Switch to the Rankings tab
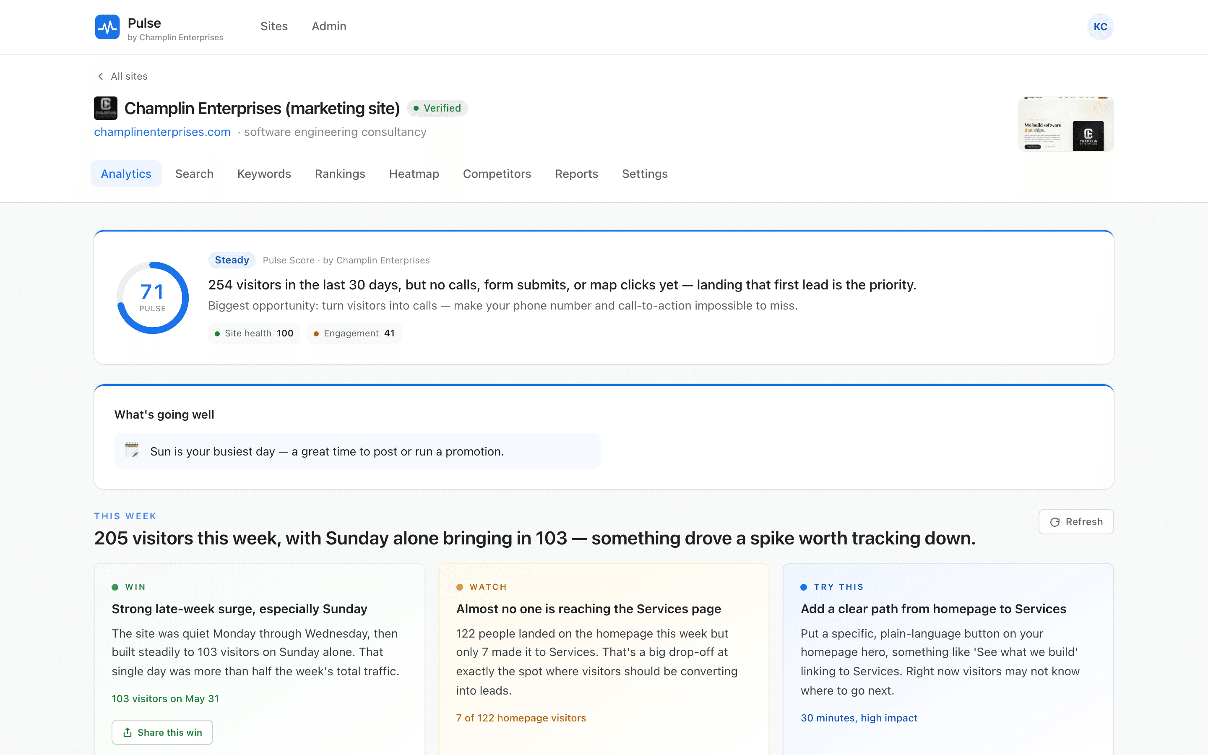This screenshot has width=1208, height=755. [340, 174]
